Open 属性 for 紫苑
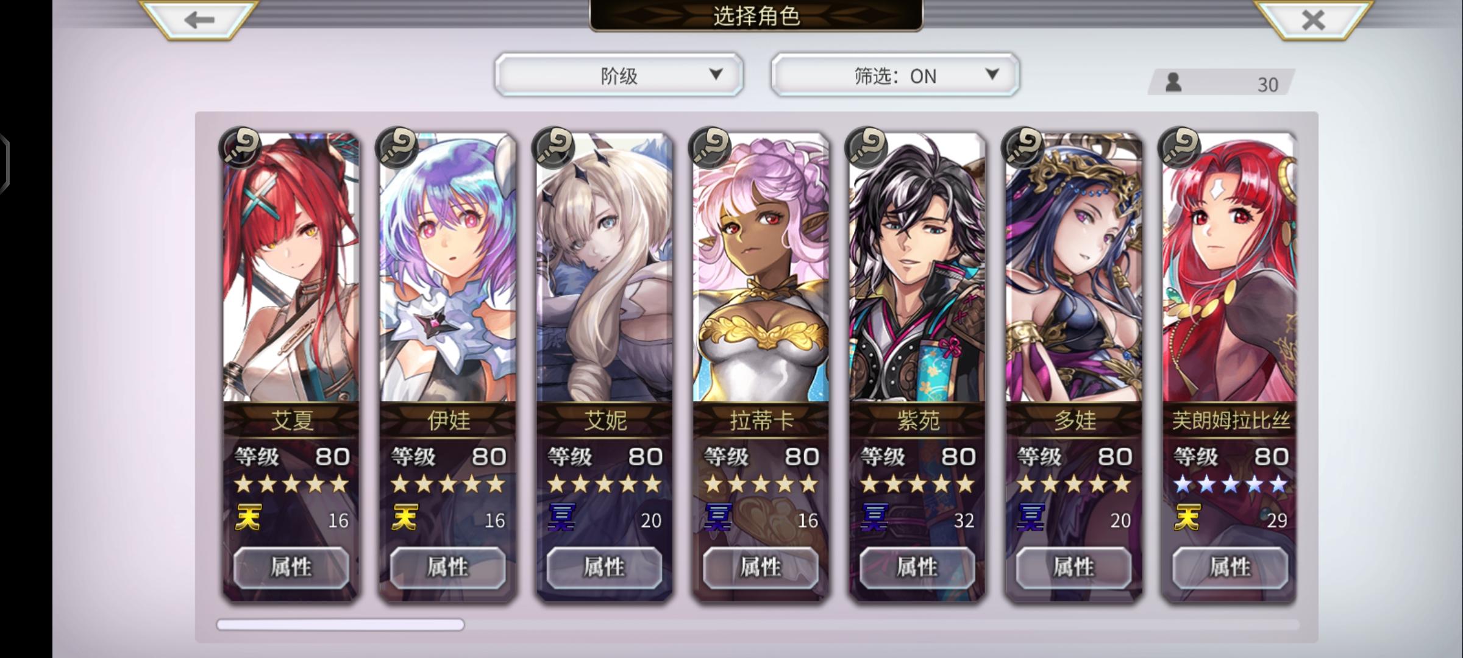Viewport: 1463px width, 658px height. pos(917,567)
